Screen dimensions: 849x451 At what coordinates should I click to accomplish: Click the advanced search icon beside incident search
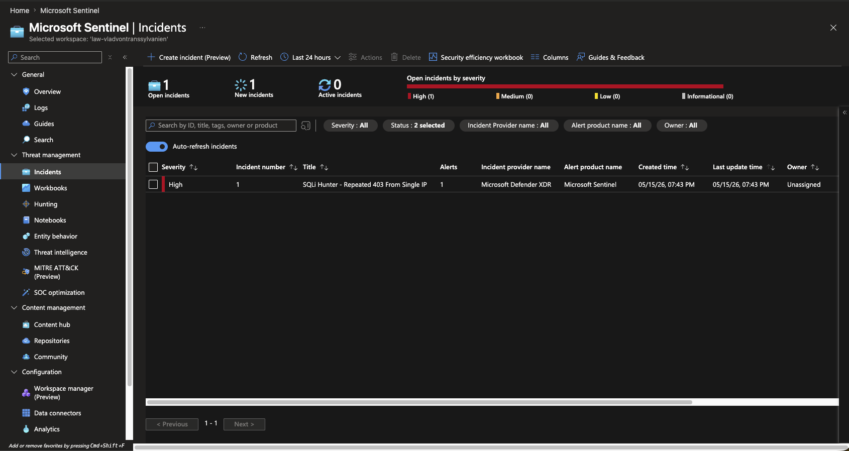point(305,126)
